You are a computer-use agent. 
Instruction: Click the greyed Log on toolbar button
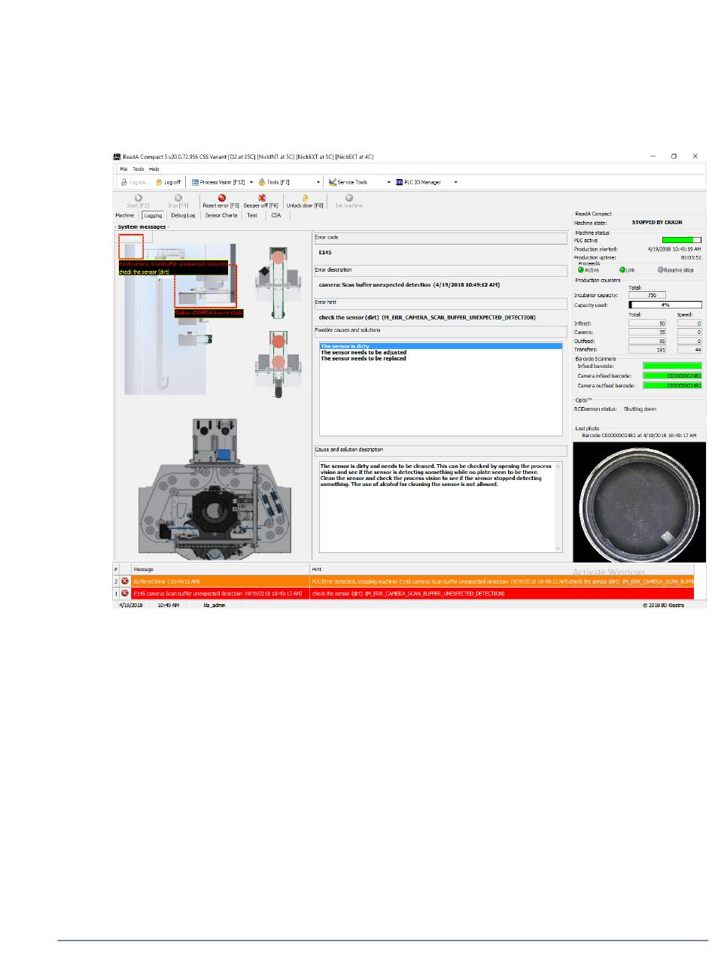pyautogui.click(x=134, y=182)
